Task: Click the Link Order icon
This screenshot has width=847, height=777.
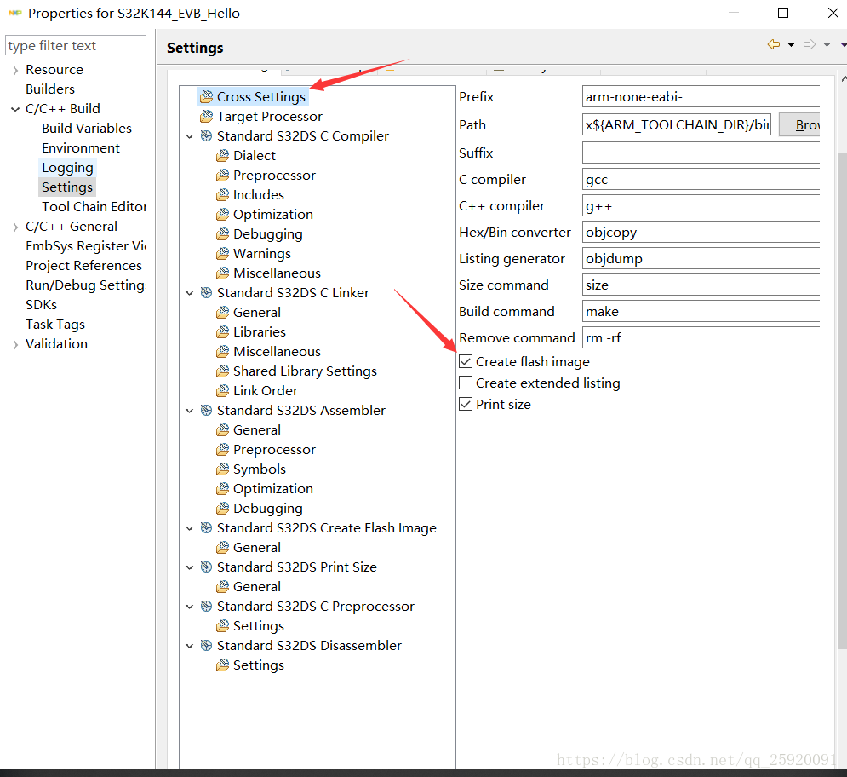Action: click(222, 390)
